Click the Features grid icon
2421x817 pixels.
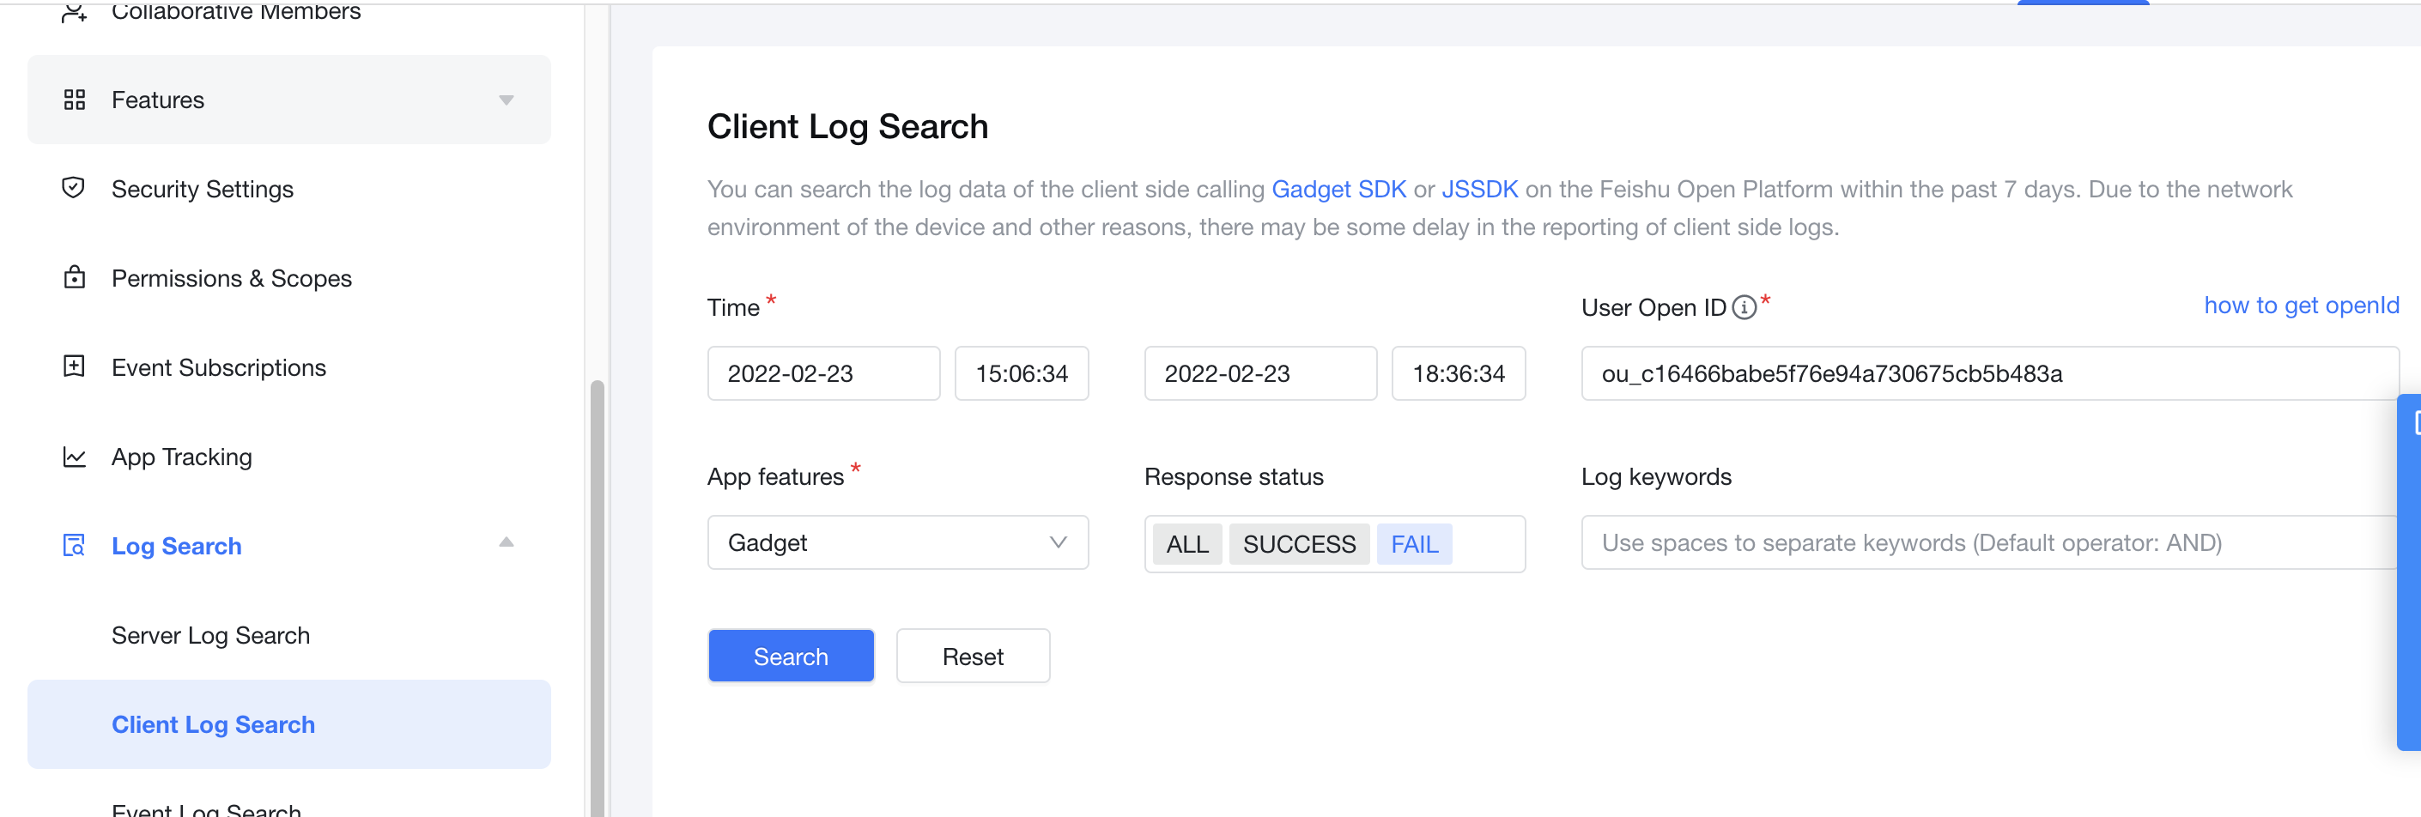(74, 100)
